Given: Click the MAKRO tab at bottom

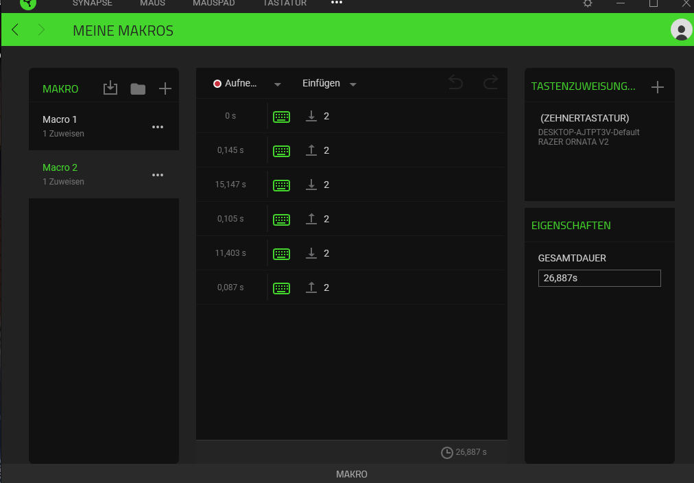Looking at the screenshot, I should 351,474.
